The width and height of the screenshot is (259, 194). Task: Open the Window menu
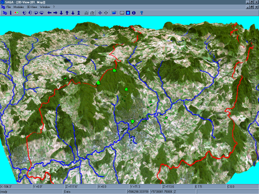pos(45,7)
